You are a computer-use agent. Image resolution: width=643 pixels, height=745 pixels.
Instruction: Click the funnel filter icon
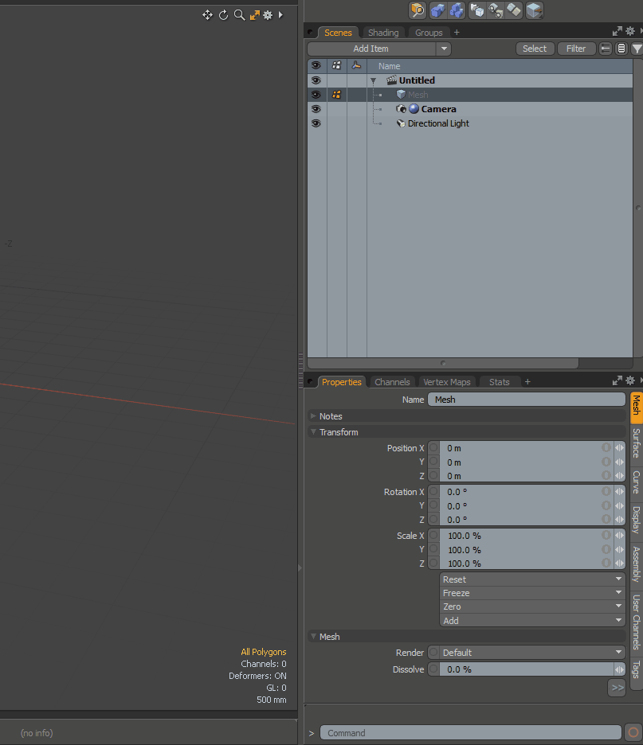pyautogui.click(x=637, y=49)
